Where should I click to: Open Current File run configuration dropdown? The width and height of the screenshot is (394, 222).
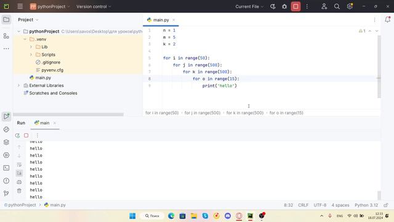click(x=249, y=7)
